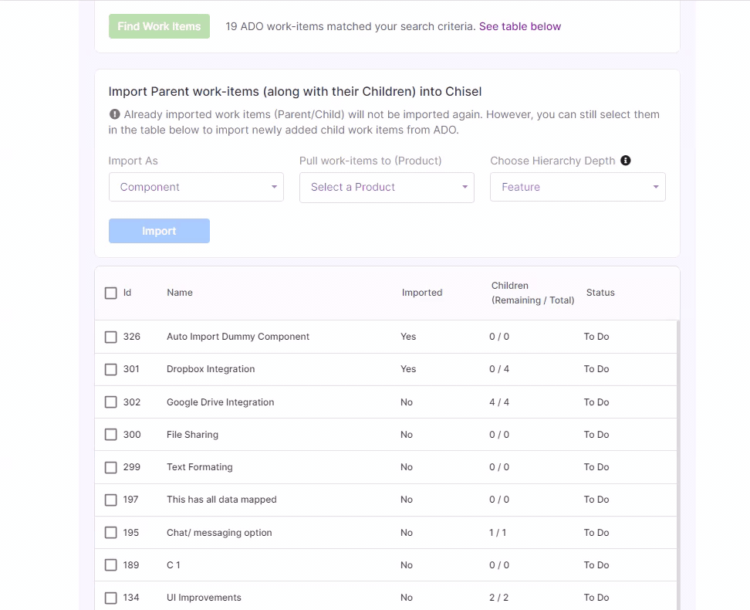Viewport: 750px width, 610px height.
Task: Click the 'This has all data mapped' row
Action: [386, 500]
